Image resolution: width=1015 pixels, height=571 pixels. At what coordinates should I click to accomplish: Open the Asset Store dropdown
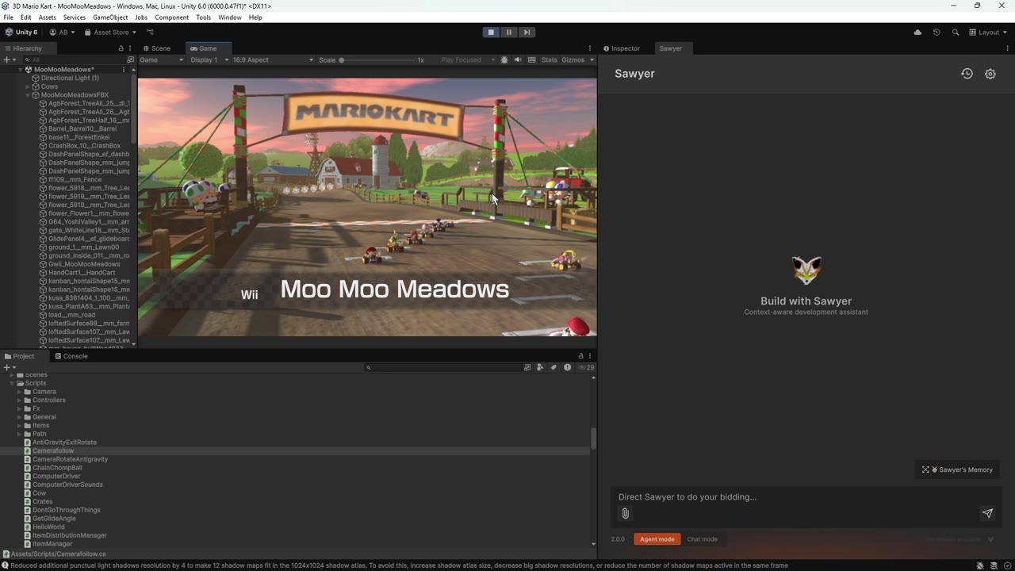click(110, 33)
